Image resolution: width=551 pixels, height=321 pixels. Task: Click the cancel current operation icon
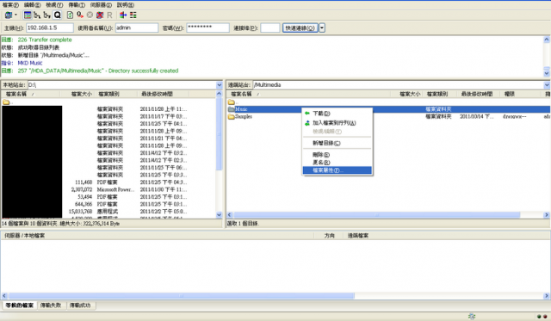point(90,15)
